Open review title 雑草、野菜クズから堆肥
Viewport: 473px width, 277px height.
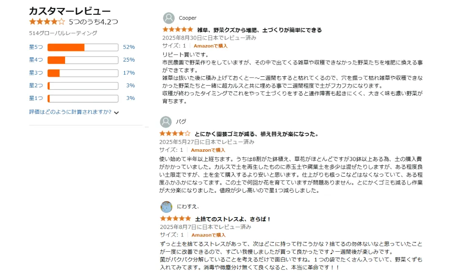tap(259, 30)
